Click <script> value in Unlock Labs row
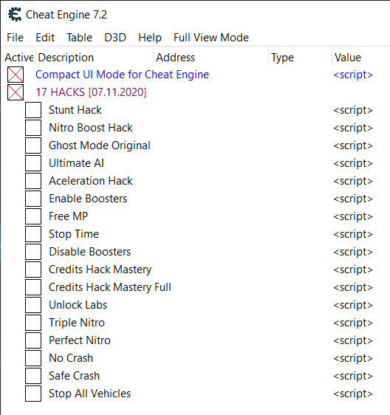The height and width of the screenshot is (415, 390). pos(353,306)
